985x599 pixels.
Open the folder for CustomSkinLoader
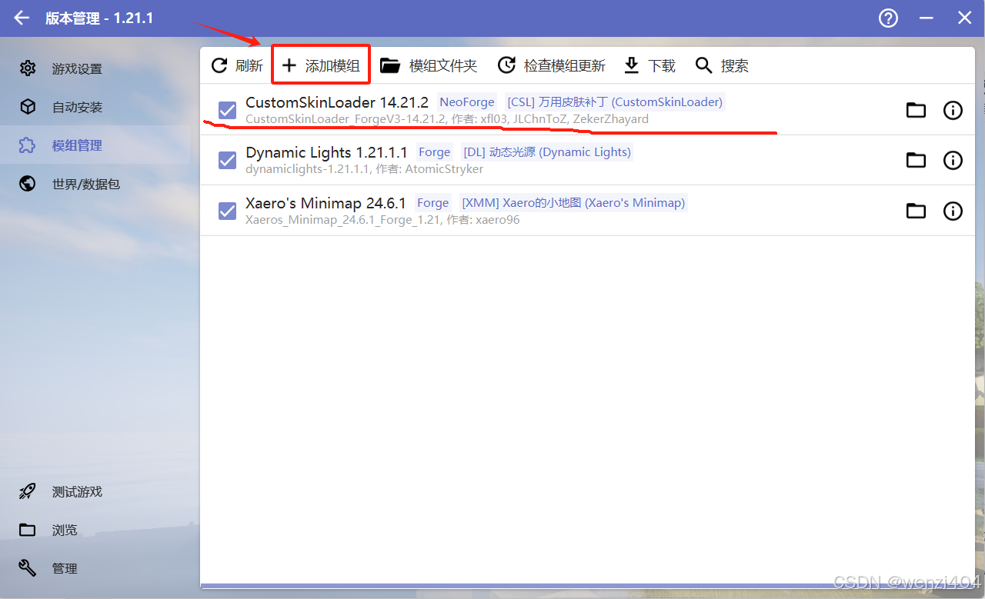[x=916, y=110]
